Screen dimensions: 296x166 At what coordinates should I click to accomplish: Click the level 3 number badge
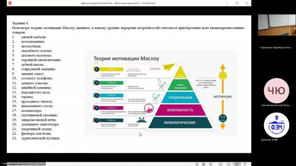pos(97,95)
